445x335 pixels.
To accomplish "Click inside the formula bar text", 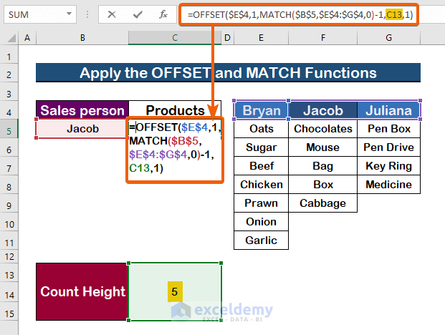I will pyautogui.click(x=300, y=14).
